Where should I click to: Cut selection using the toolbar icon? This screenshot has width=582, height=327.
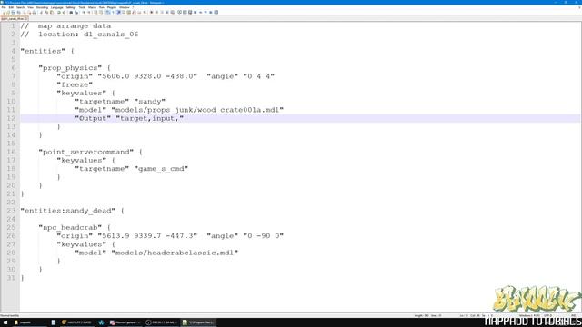tap(41, 12)
